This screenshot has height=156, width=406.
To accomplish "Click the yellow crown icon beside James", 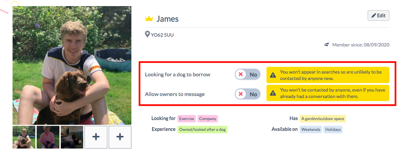I will (x=149, y=19).
